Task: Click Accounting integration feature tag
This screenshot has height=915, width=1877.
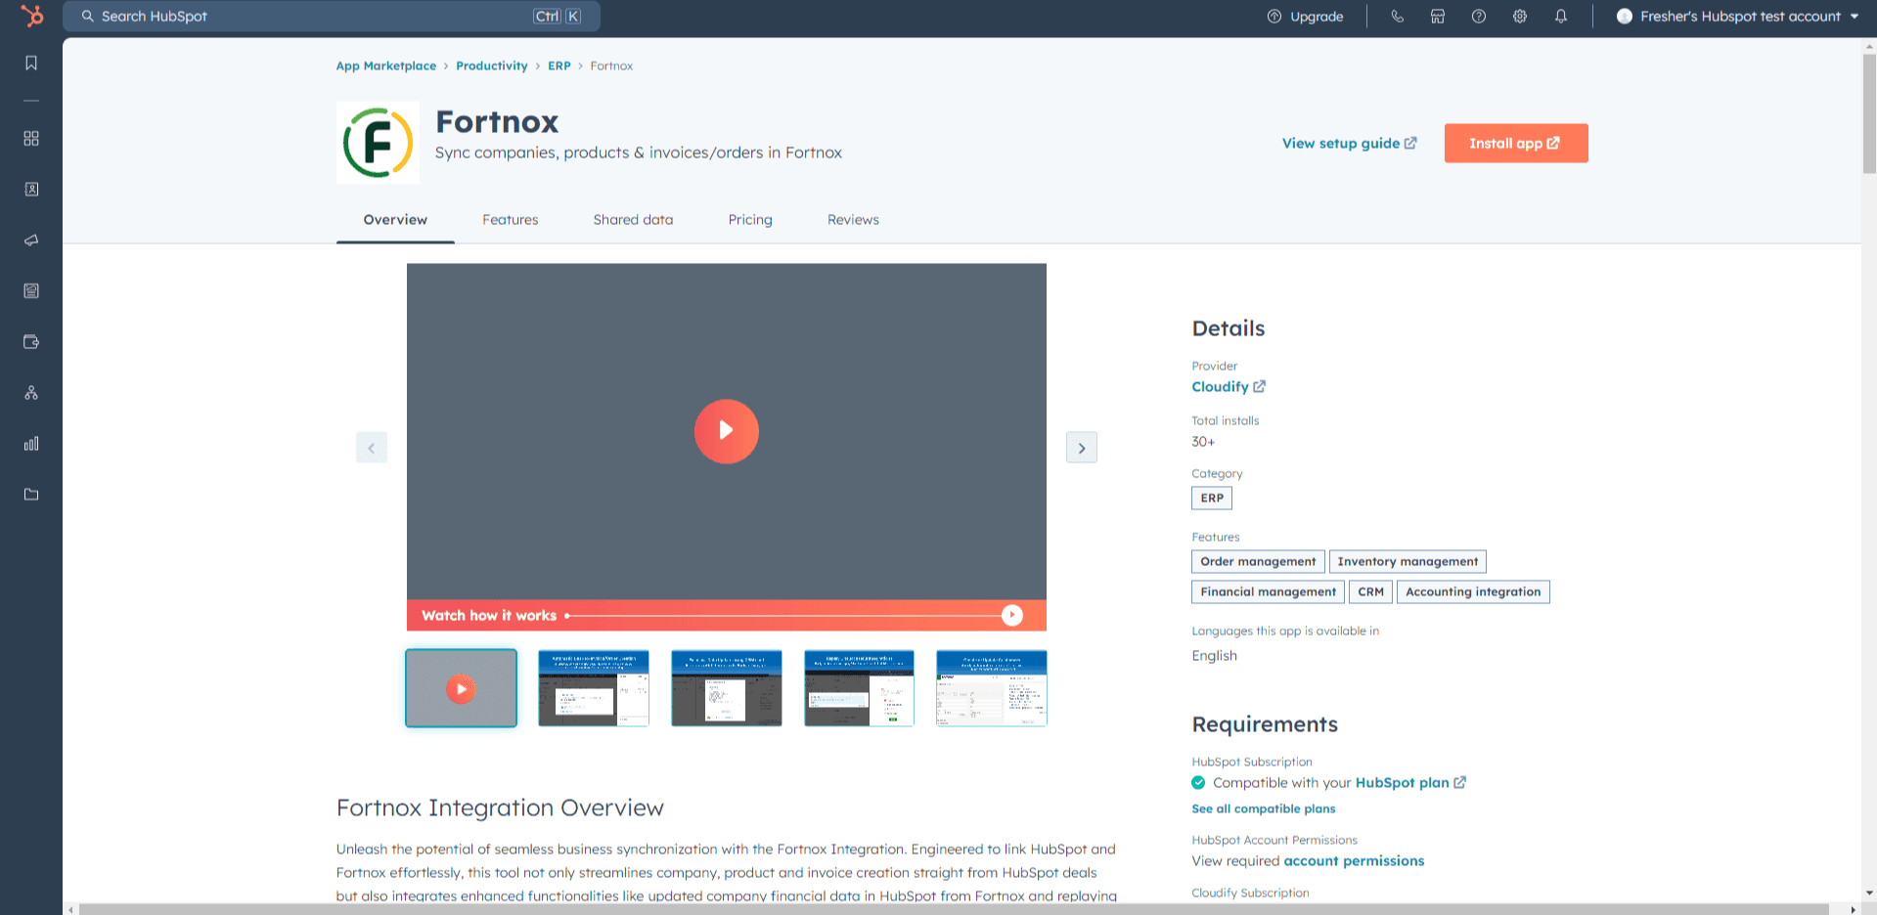Action: [x=1473, y=592]
